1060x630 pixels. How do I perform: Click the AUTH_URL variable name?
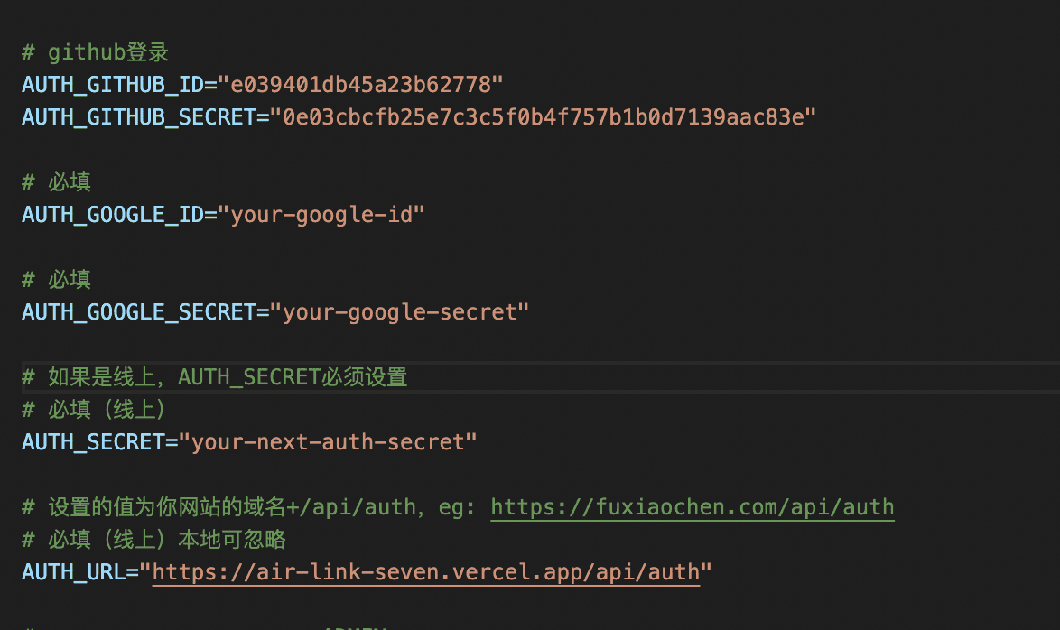pyautogui.click(x=72, y=571)
